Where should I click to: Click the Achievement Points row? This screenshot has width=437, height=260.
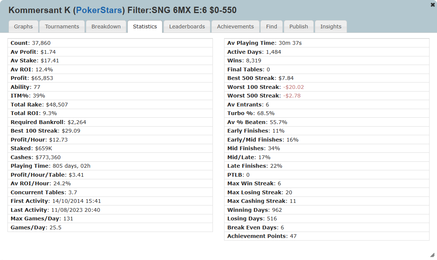pyautogui.click(x=327, y=236)
